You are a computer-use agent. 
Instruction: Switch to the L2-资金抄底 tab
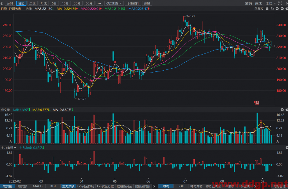(85, 186)
